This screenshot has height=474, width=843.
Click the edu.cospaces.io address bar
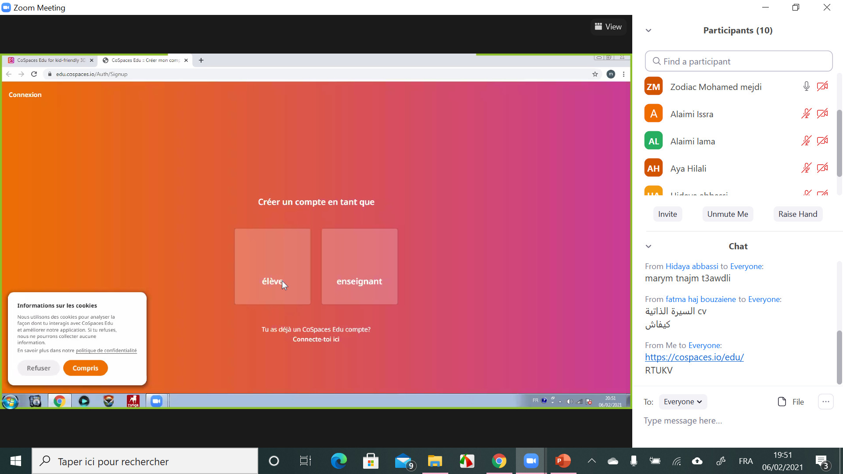(x=316, y=74)
